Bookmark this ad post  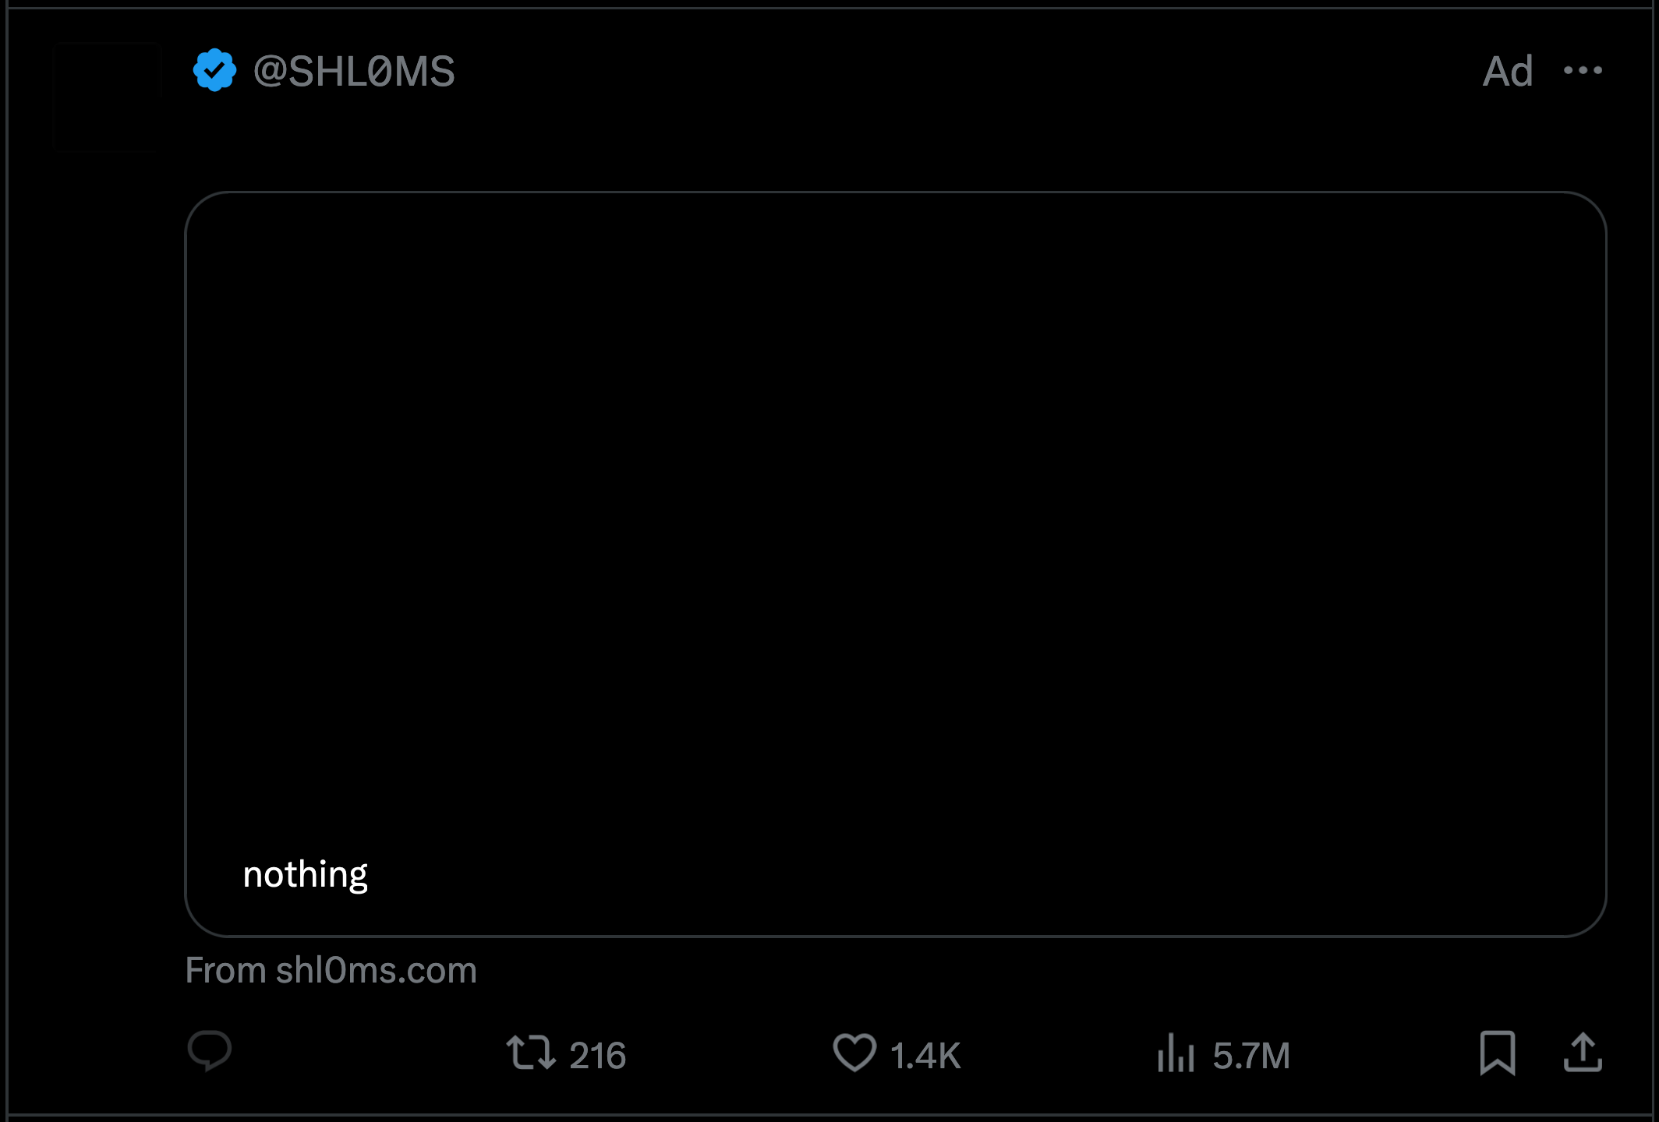1497,1053
